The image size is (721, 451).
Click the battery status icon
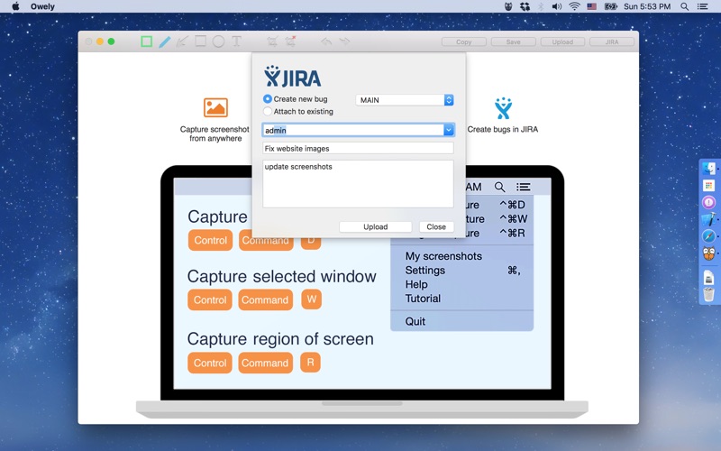[611, 6]
